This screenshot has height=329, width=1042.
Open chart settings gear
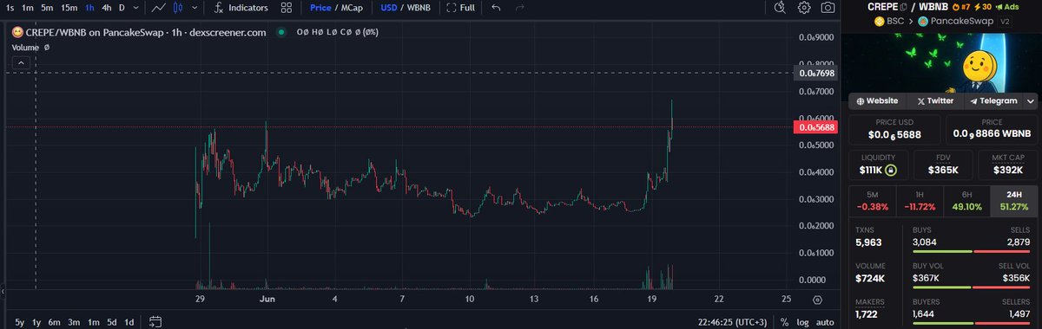pos(804,8)
